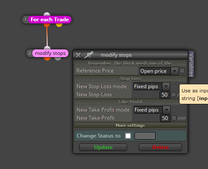Image resolution: width=208 pixels, height=169 pixels.
Task: Click the yellow output connector under For each Trade
Action: coord(59,25)
